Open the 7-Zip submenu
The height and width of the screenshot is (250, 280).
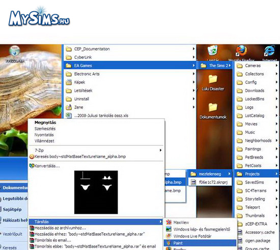(96, 150)
